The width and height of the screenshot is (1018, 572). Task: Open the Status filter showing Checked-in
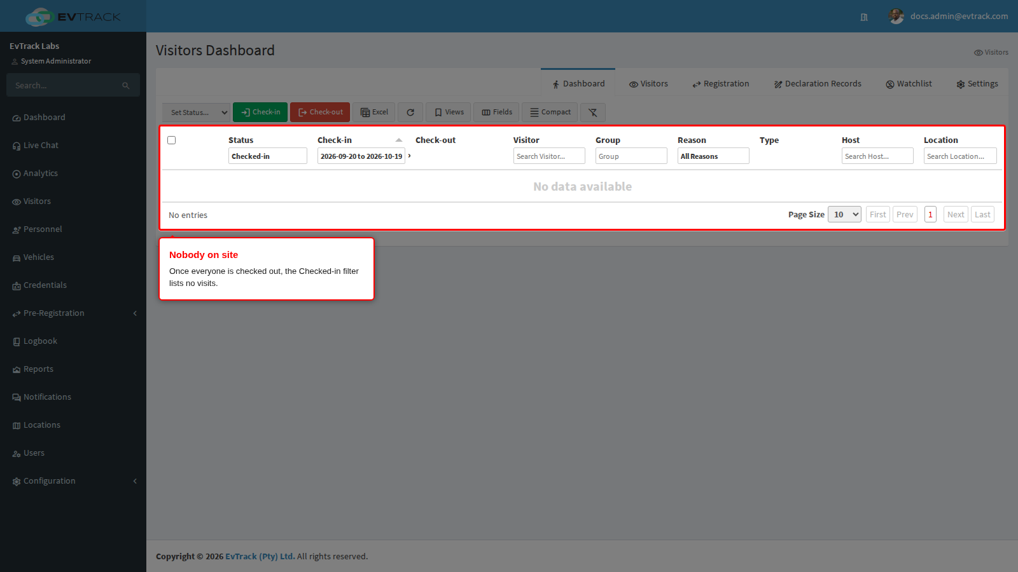pos(268,156)
